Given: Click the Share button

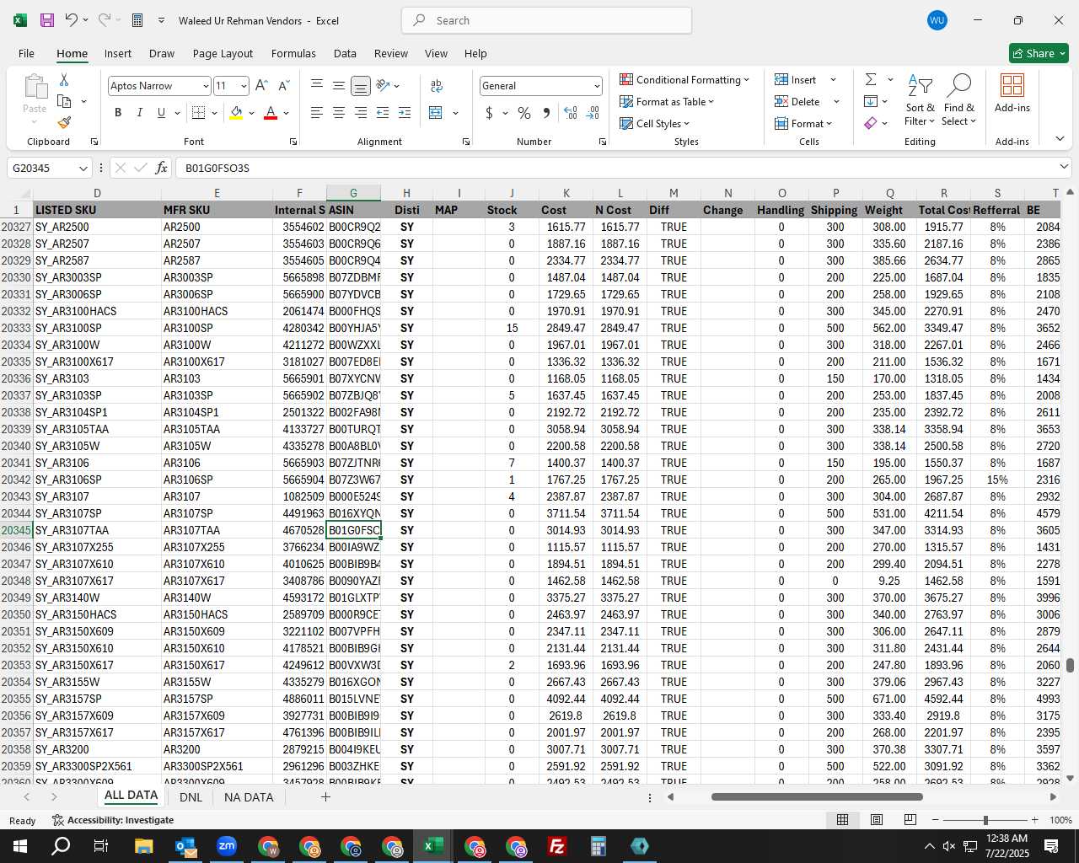Looking at the screenshot, I should (1039, 53).
